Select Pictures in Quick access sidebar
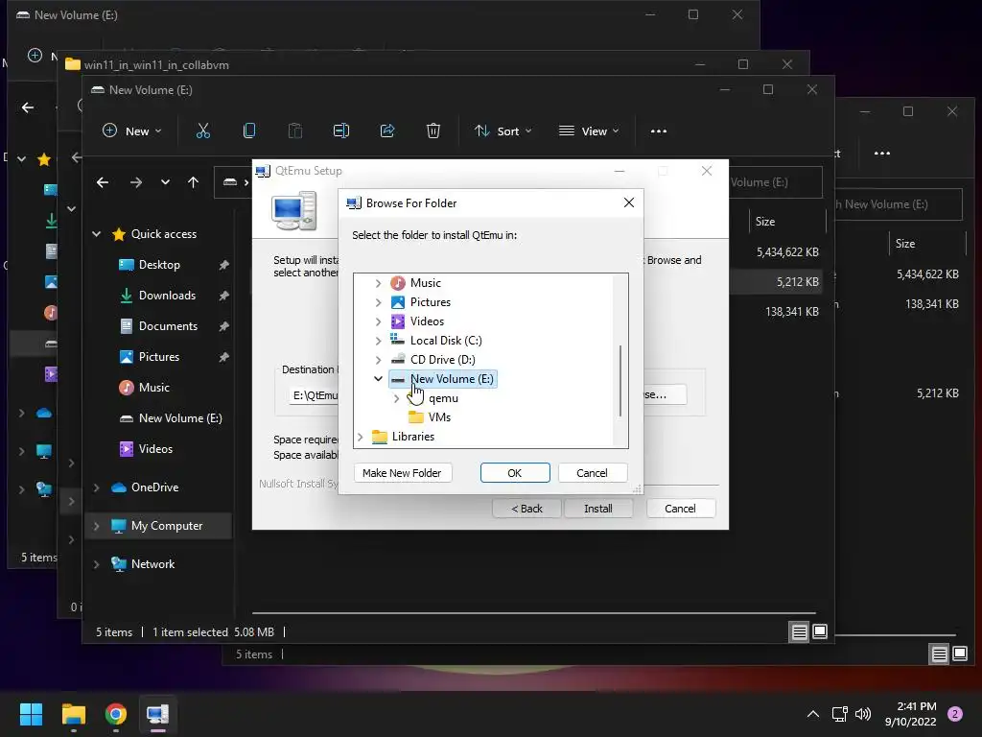The width and height of the screenshot is (982, 737). click(x=158, y=357)
